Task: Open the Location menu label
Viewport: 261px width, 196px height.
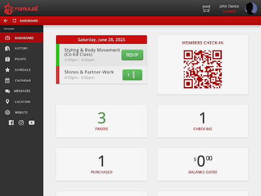Action: (22, 102)
